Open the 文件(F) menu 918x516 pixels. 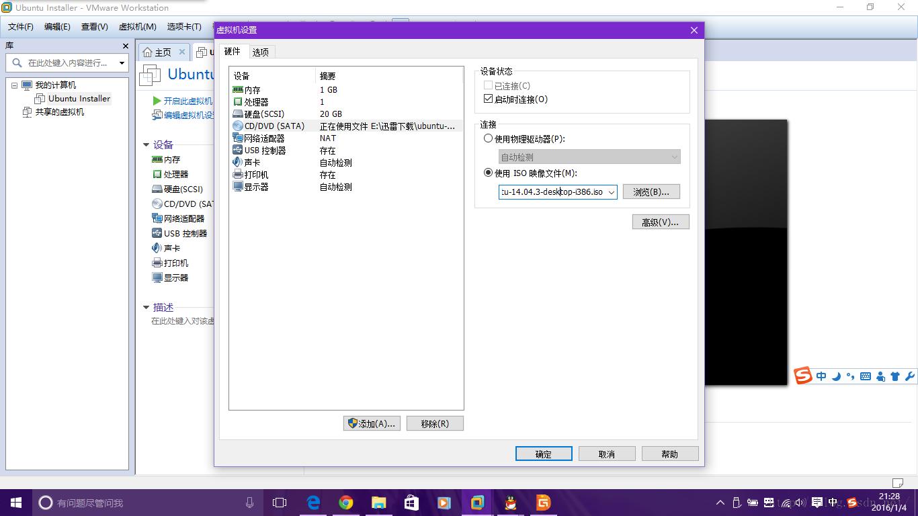click(21, 27)
